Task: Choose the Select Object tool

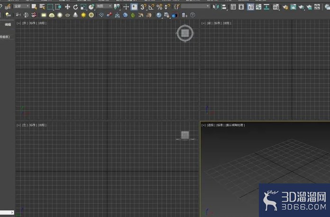Action: point(34,7)
